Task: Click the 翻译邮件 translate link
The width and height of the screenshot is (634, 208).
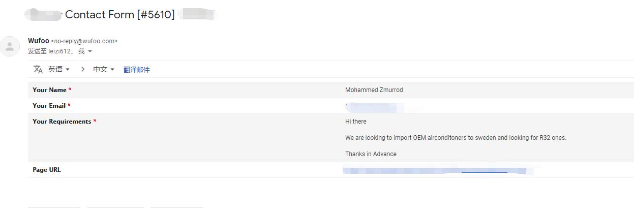Action: (137, 70)
